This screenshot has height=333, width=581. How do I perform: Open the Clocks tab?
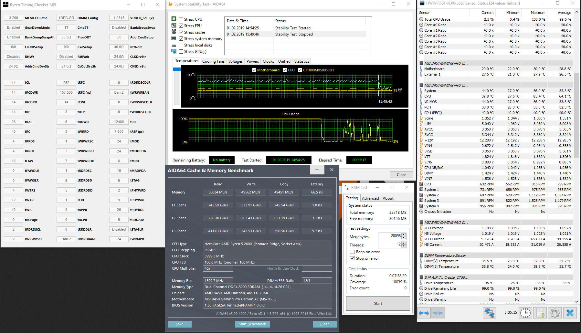click(x=268, y=61)
